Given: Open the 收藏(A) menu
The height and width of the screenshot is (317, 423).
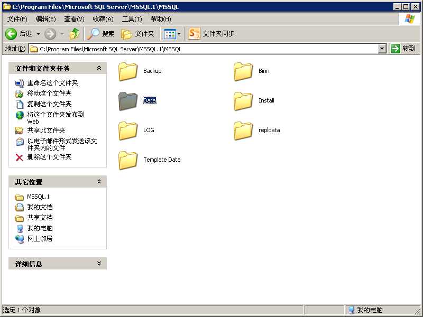Looking at the screenshot, I should coord(103,19).
